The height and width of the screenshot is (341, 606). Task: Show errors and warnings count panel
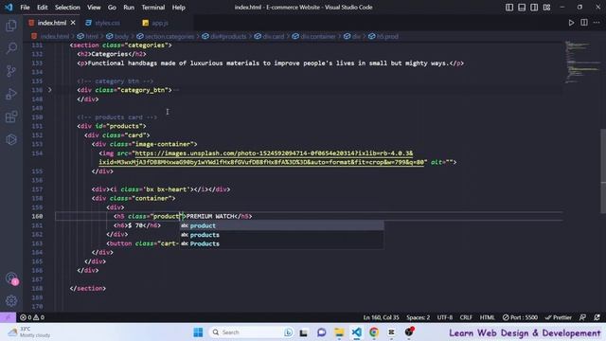click(32, 317)
